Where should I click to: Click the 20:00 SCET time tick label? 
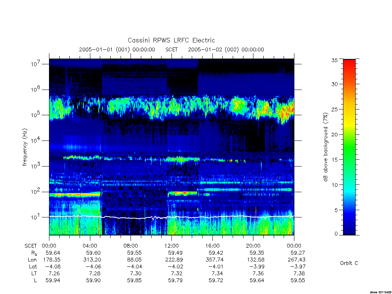(253, 246)
